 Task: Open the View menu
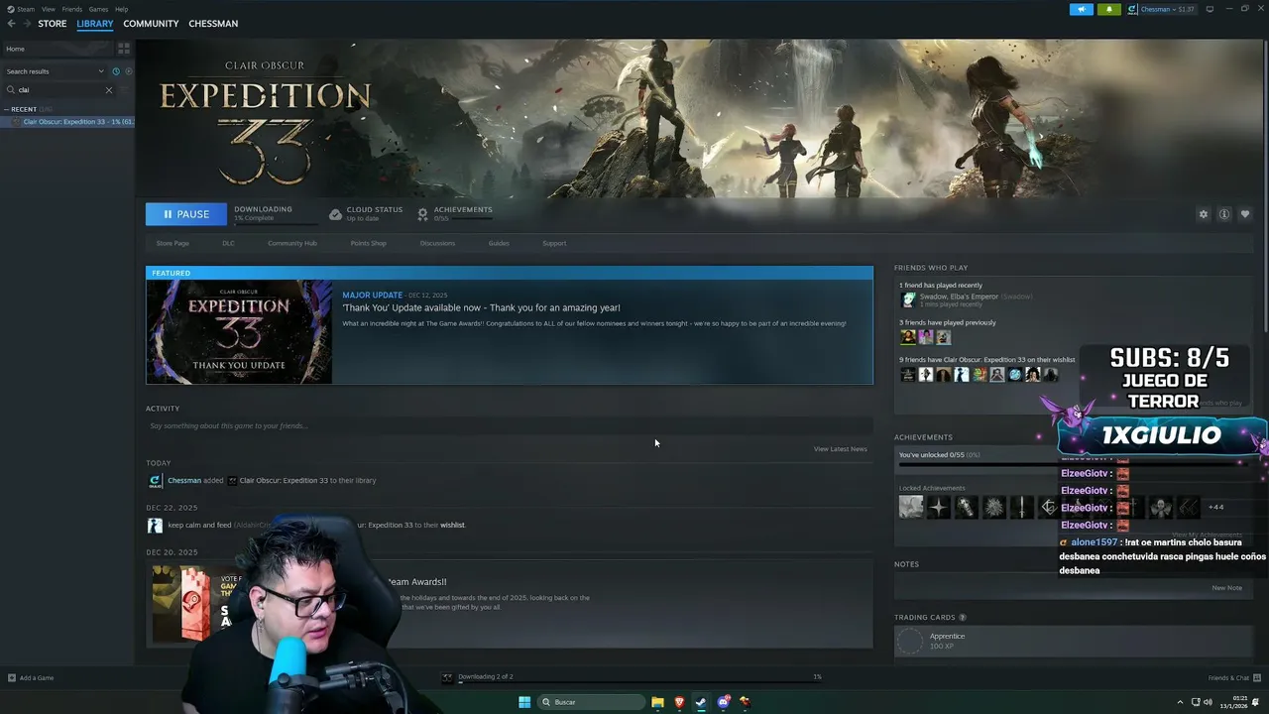pos(48,9)
